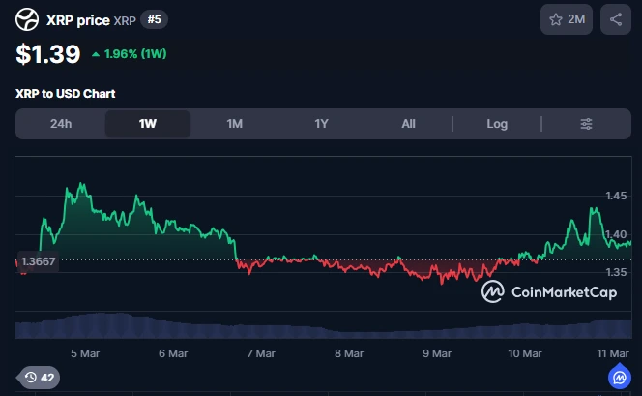Screen dimensions: 642x396
Task: Click the 7 Mar date axis marker
Action: click(x=260, y=353)
